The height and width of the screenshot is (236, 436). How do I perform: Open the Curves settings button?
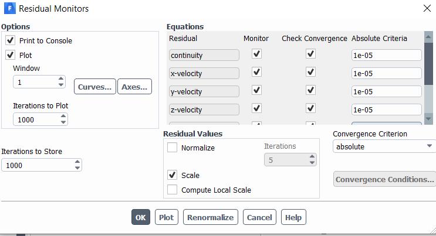point(94,87)
